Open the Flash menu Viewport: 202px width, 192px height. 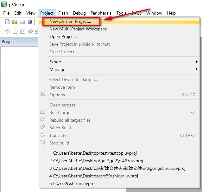click(63, 13)
